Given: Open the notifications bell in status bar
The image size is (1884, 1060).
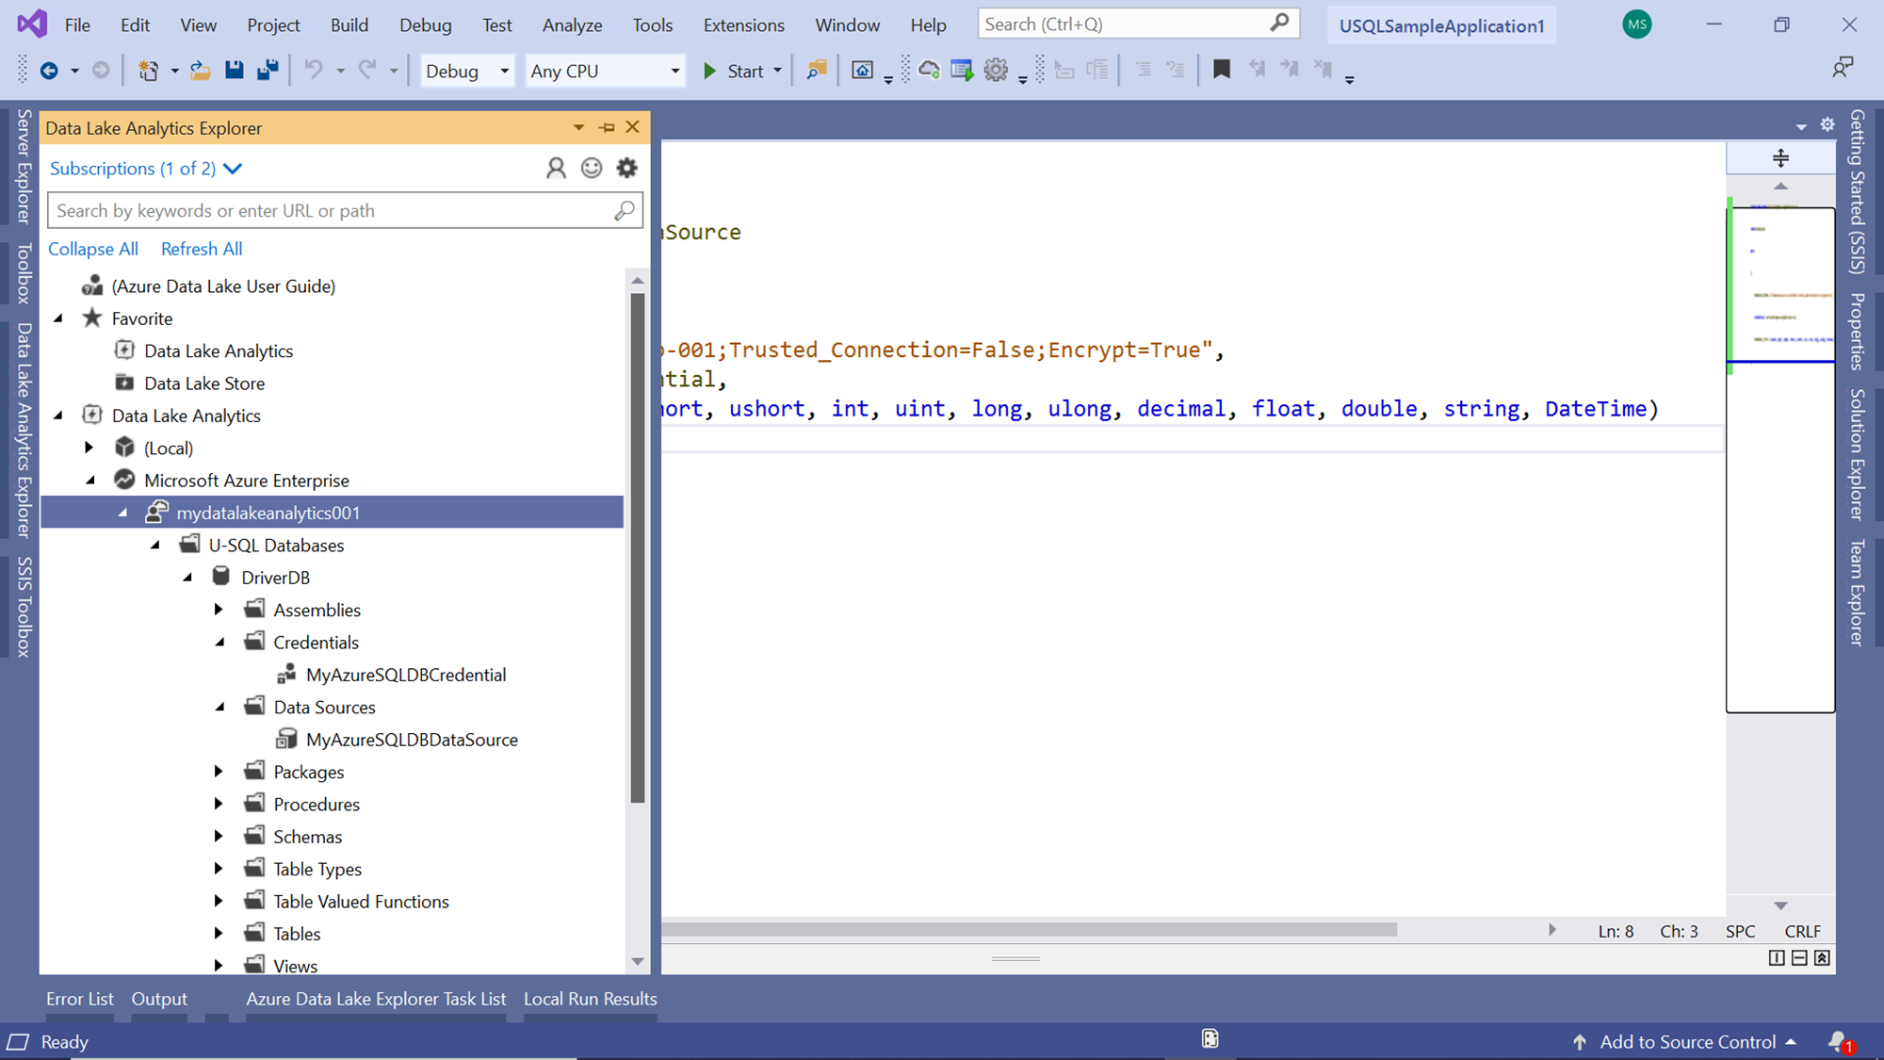Looking at the screenshot, I should pyautogui.click(x=1838, y=1041).
